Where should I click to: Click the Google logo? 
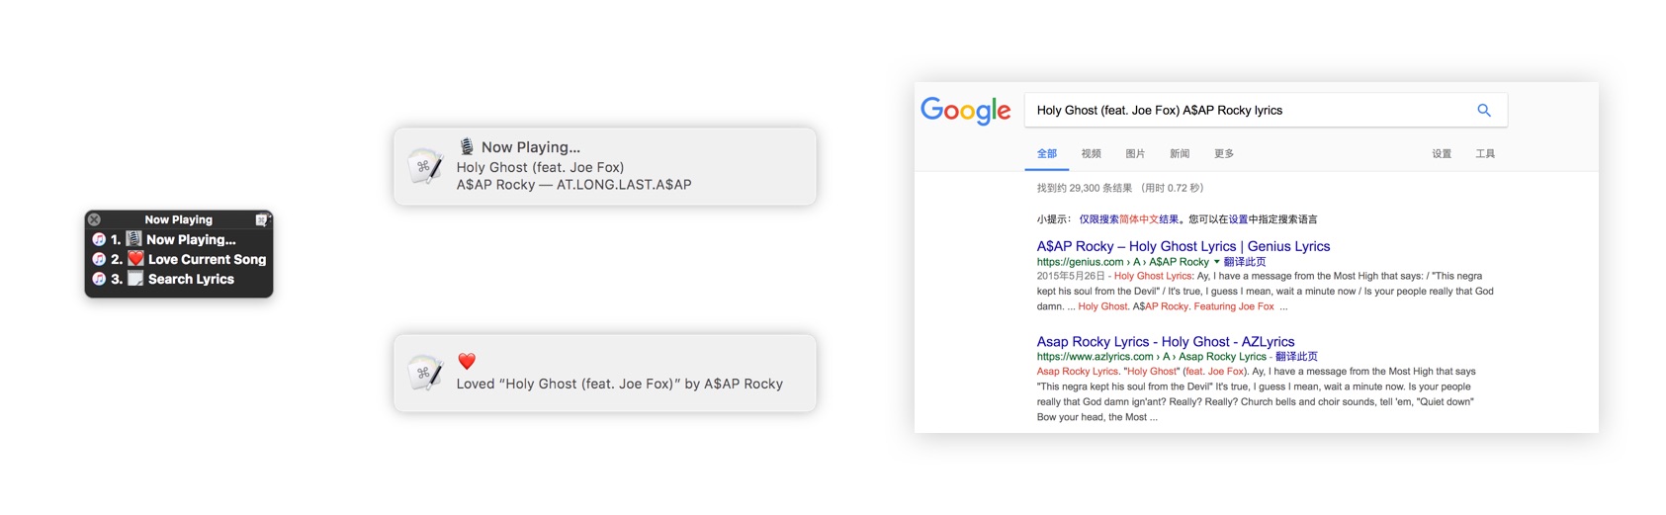(965, 111)
